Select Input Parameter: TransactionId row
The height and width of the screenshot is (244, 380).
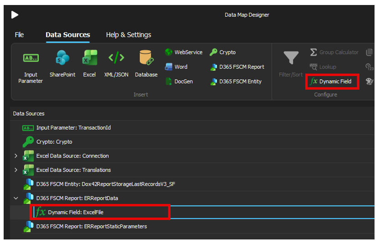pyautogui.click(x=192, y=127)
